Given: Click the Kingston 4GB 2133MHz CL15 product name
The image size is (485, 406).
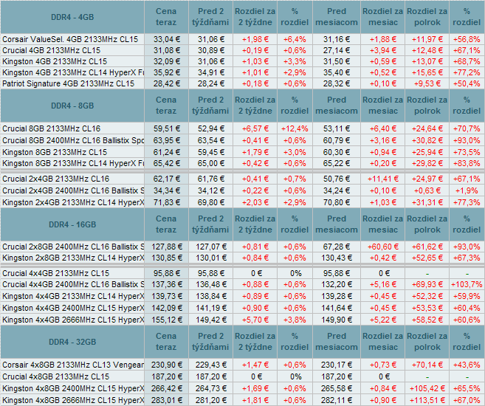Looking at the screenshot, I should point(55,61).
